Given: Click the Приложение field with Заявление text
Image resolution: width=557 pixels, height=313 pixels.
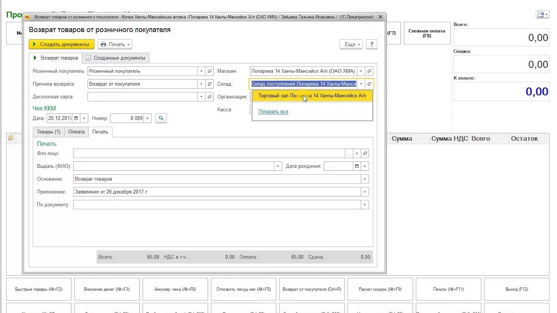Looking at the screenshot, I should tap(217, 192).
